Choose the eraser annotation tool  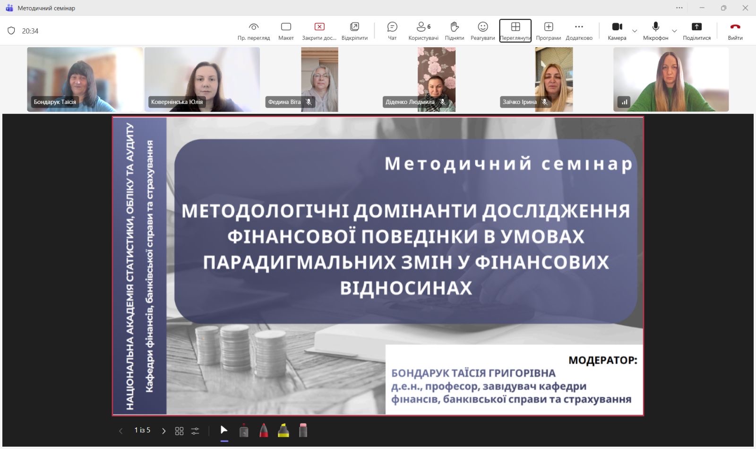303,431
